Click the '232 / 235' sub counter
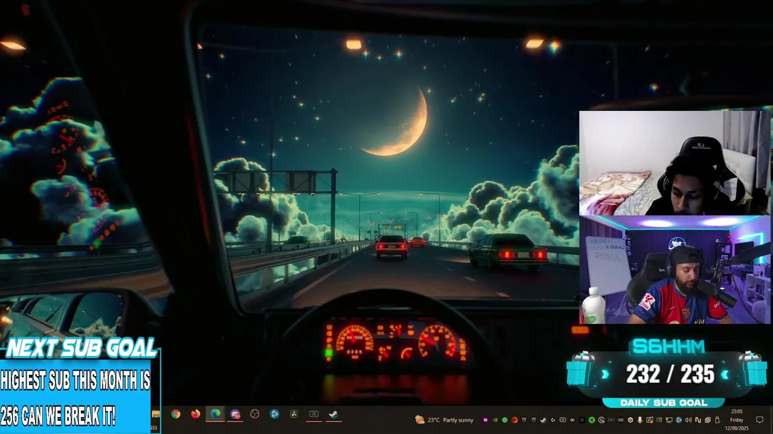 tap(670, 375)
